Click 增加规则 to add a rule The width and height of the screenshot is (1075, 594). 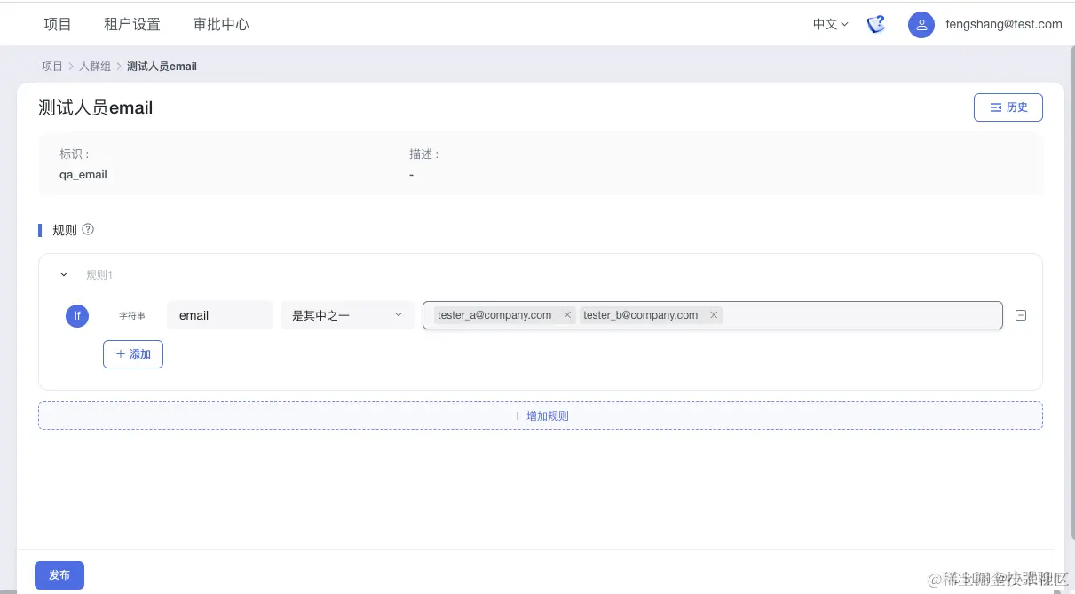pos(541,416)
